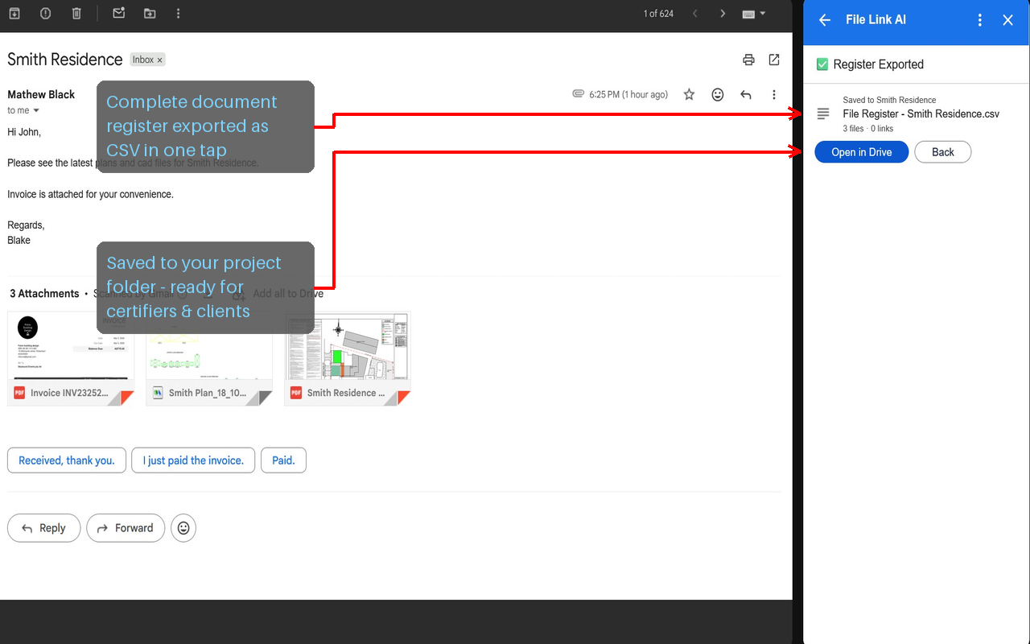Expand the "to me" recipient details
Viewport: 1030px width, 644px height.
point(35,111)
